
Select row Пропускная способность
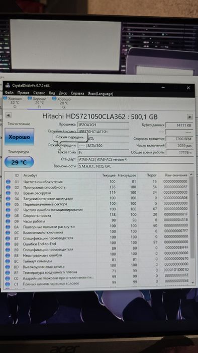pyautogui.click(x=97, y=187)
